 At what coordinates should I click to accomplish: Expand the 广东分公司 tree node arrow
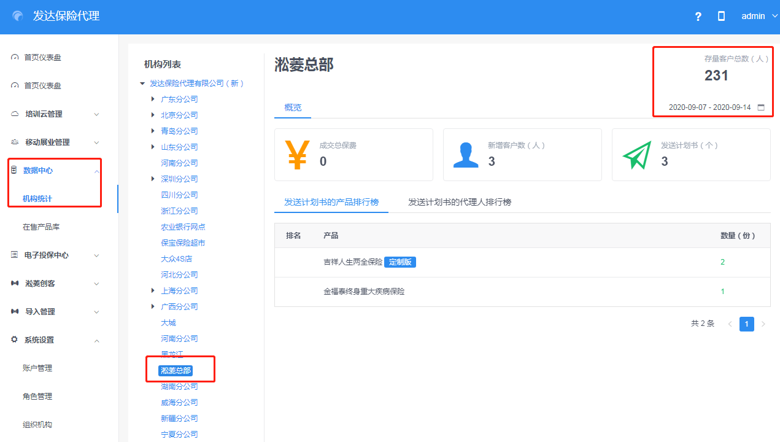(x=153, y=99)
